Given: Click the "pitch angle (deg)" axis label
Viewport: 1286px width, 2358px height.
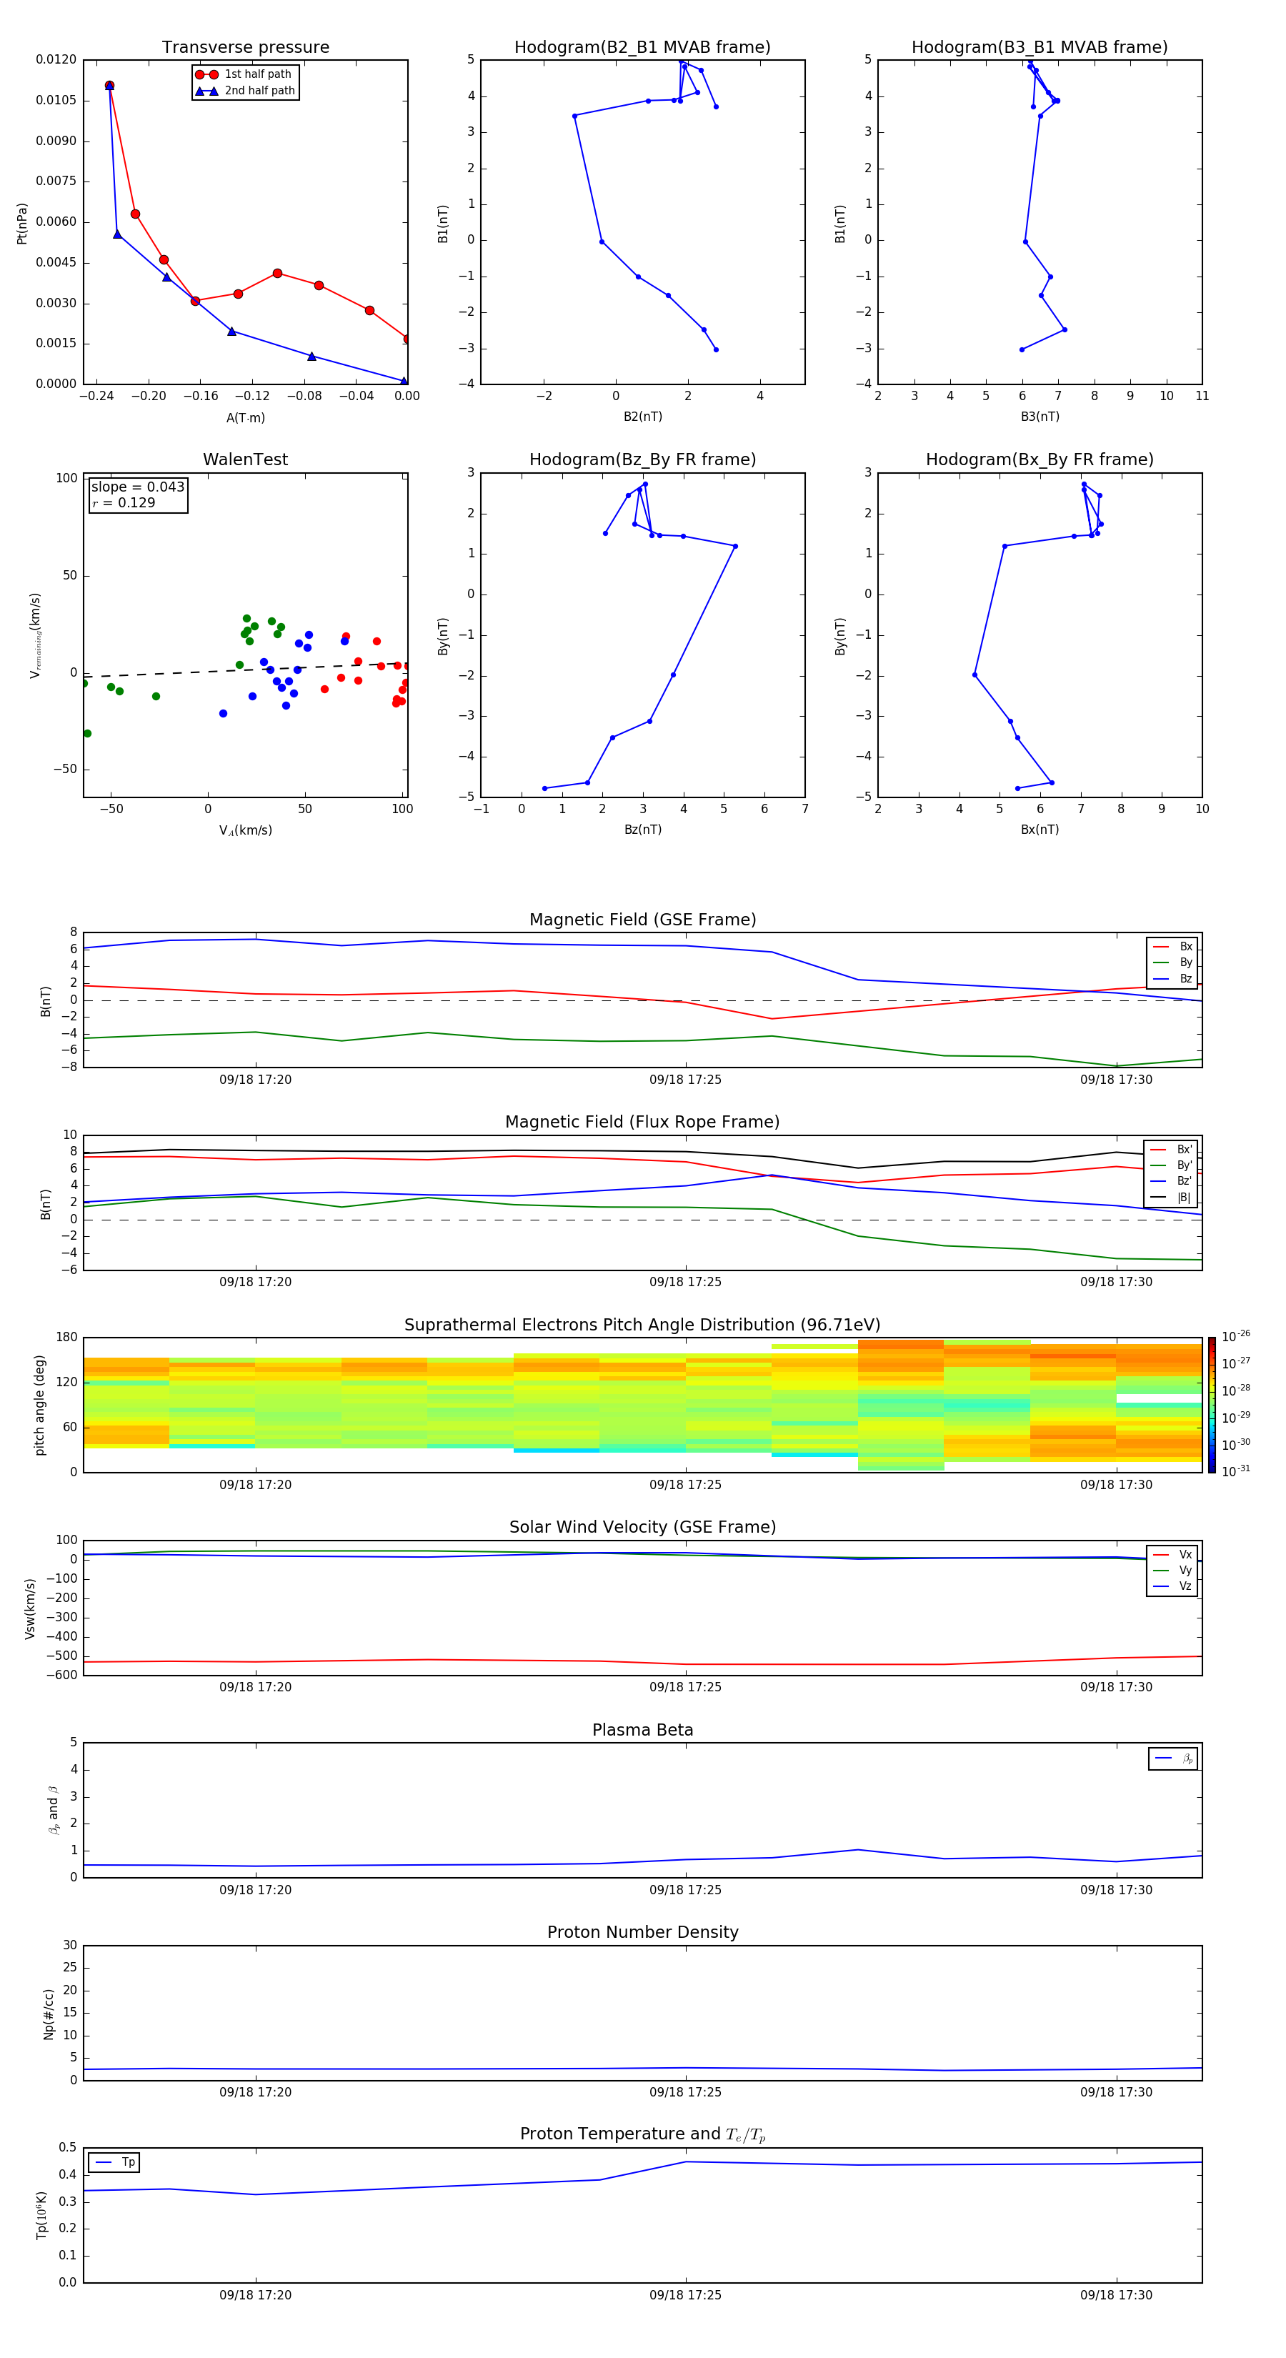Looking at the screenshot, I should (x=39, y=1405).
